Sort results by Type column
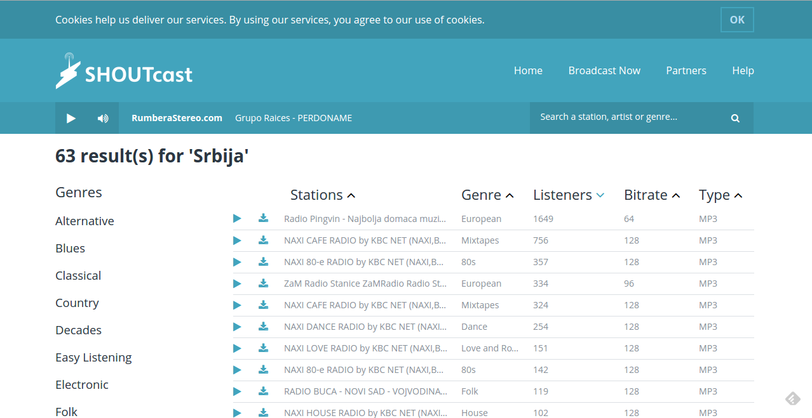The height and width of the screenshot is (418, 812). (720, 195)
